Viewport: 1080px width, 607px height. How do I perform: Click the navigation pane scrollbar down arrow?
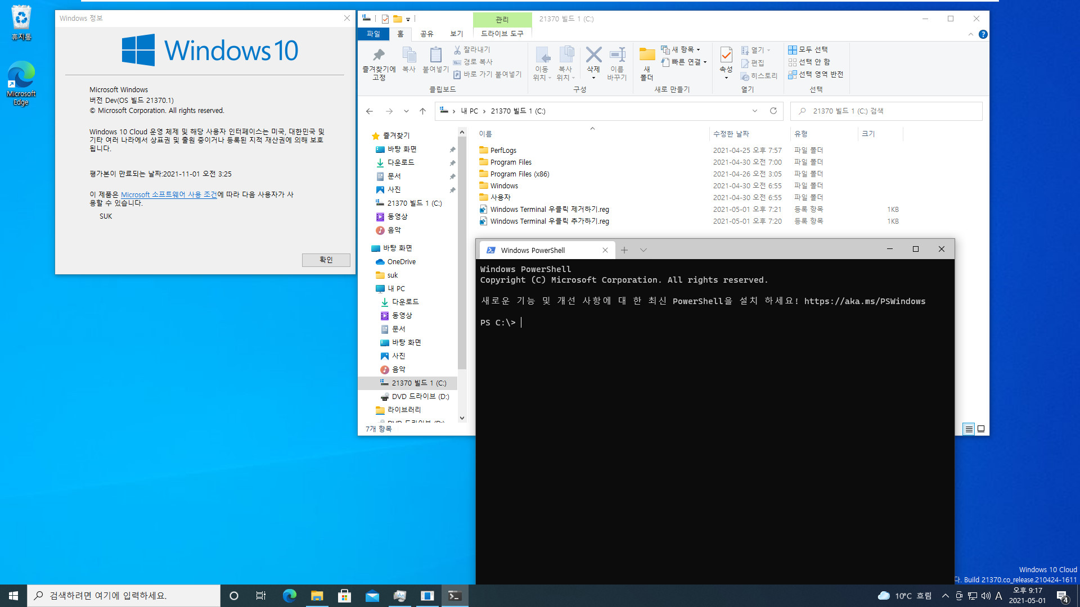tap(462, 418)
